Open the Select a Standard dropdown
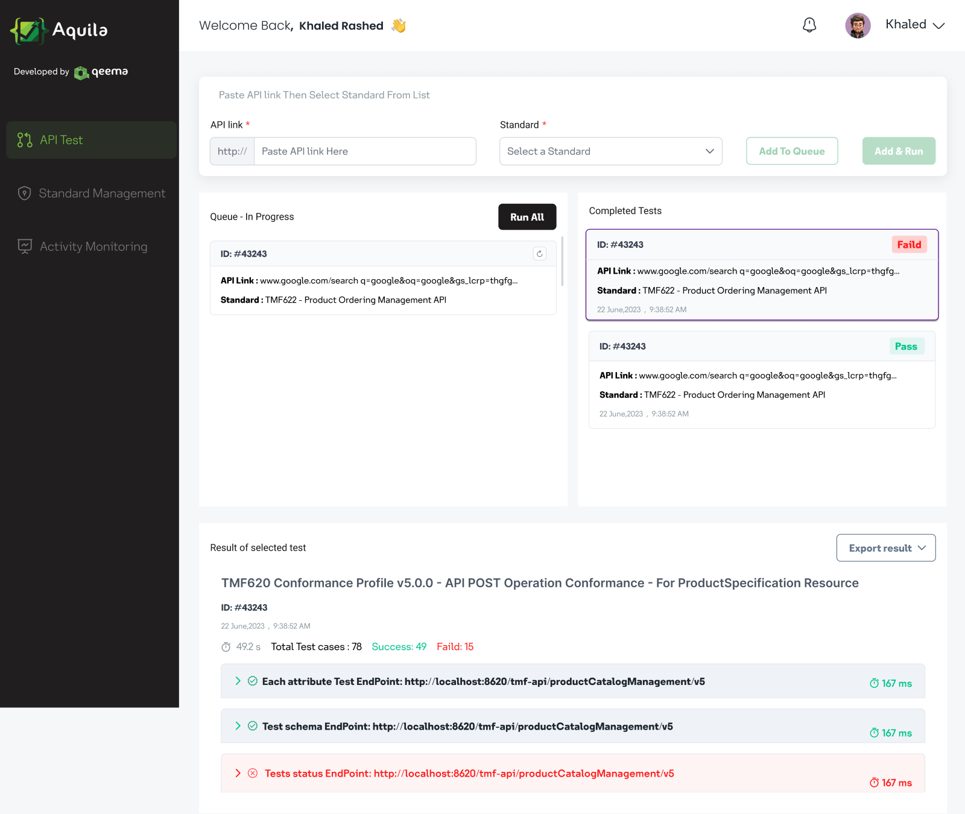The height and width of the screenshot is (814, 965). tap(611, 151)
